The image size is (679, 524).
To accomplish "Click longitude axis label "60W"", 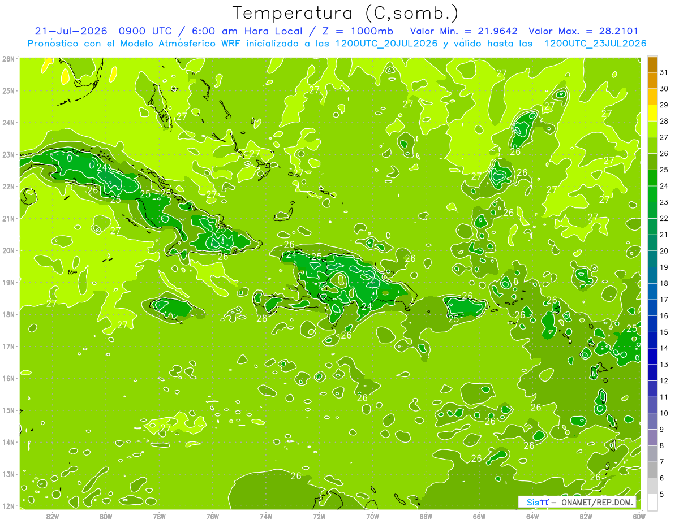I will click(x=639, y=516).
